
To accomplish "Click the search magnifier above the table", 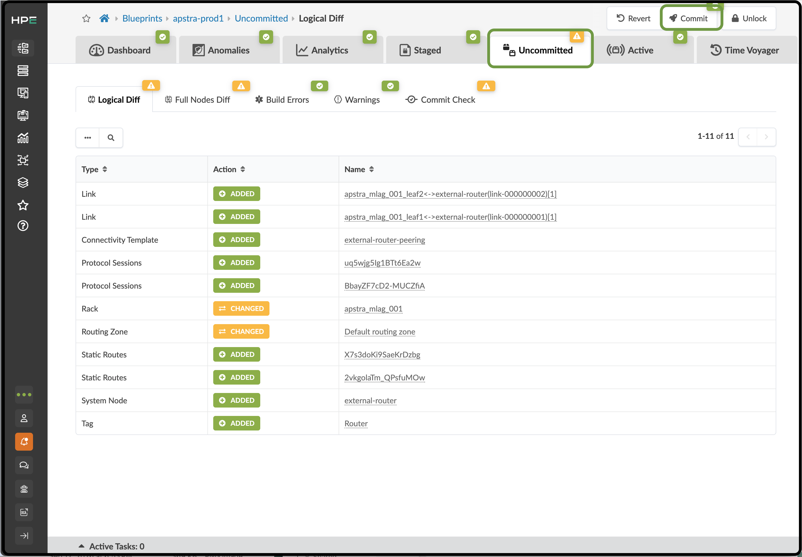I will click(x=111, y=137).
